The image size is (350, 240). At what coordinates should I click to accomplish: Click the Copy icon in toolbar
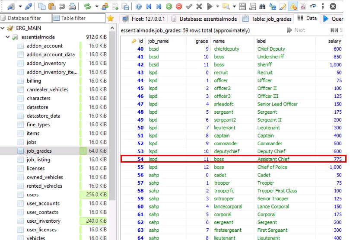[x=42, y=6]
